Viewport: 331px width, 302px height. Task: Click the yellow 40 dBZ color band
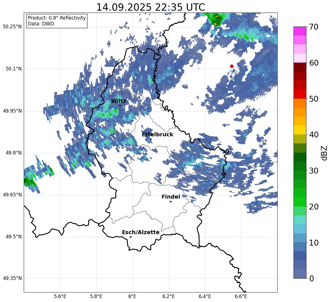[300, 130]
